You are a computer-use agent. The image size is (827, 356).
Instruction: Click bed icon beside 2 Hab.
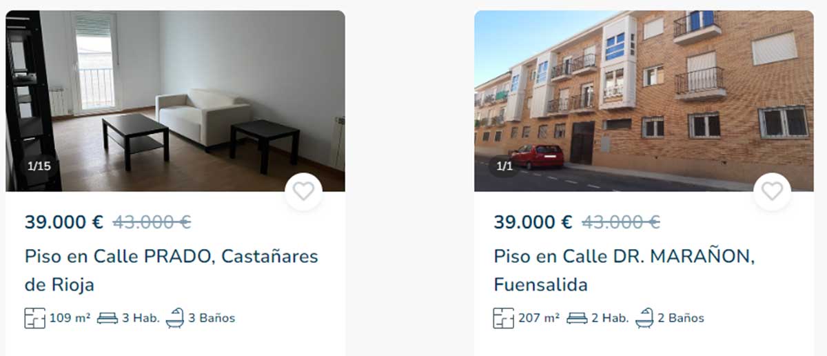point(577,318)
